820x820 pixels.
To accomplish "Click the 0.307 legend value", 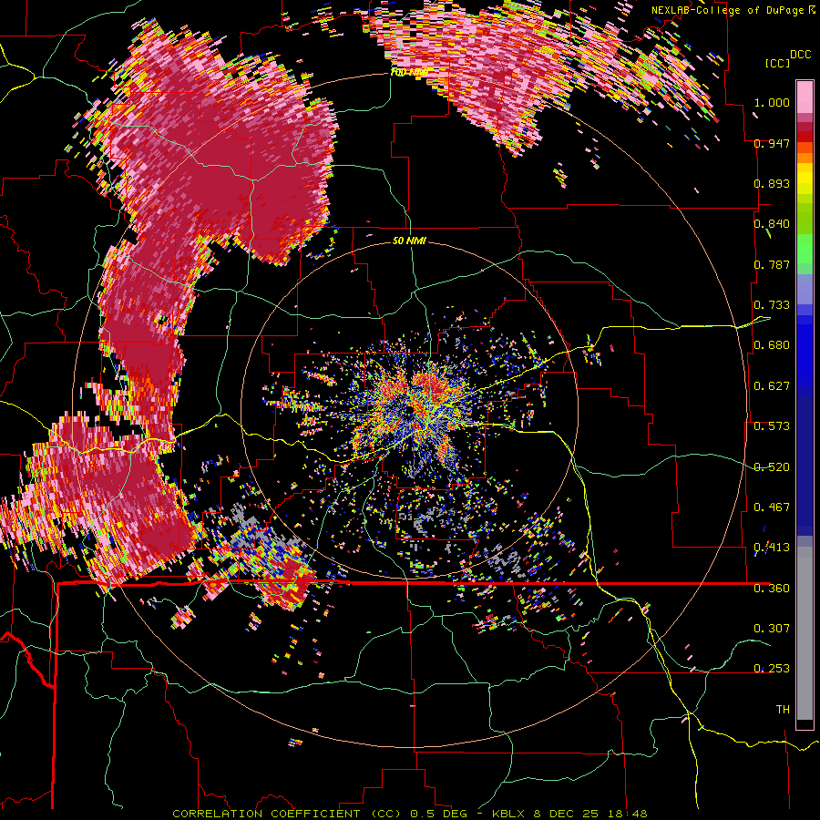I will click(772, 628).
